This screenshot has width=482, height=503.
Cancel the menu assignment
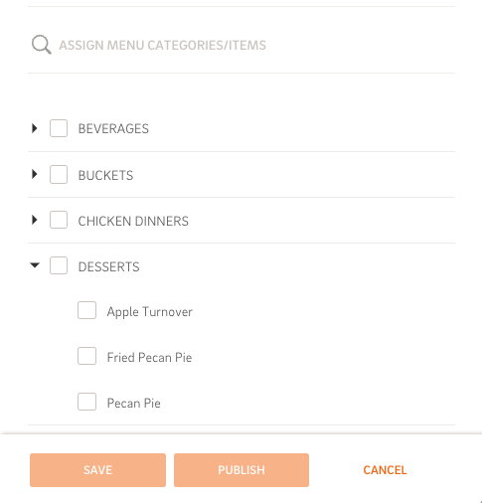(x=385, y=470)
